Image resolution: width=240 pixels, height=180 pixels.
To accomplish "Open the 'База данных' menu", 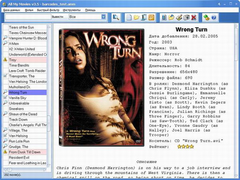I will click(x=12, y=9).
